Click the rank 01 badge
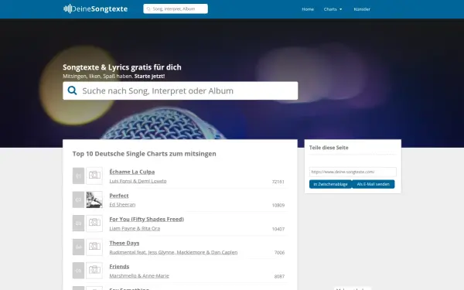464x290 pixels. 78,176
